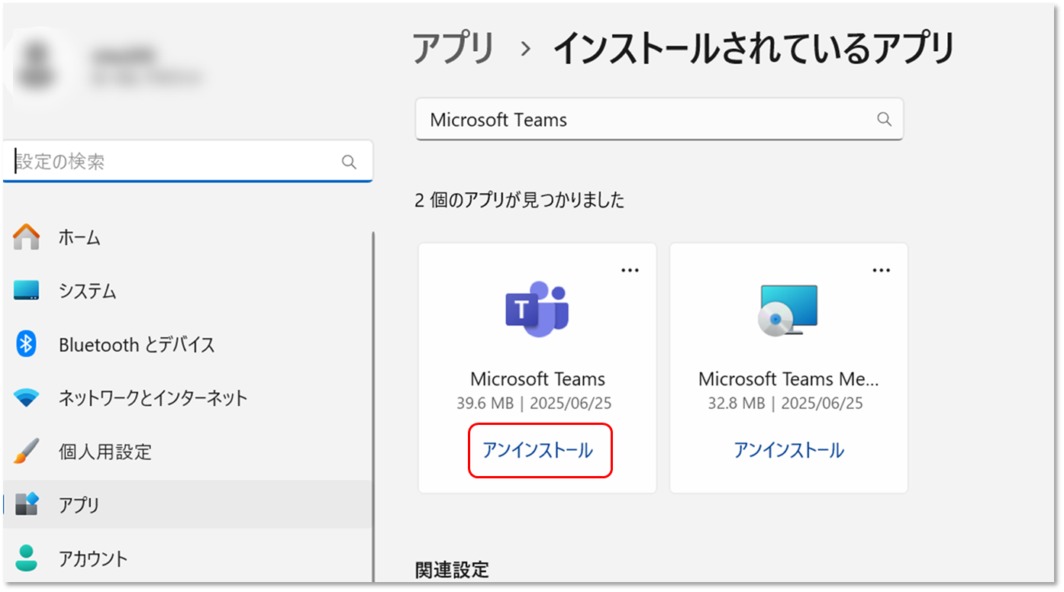Click the Wi-Fi network icon in sidebar

coord(27,397)
